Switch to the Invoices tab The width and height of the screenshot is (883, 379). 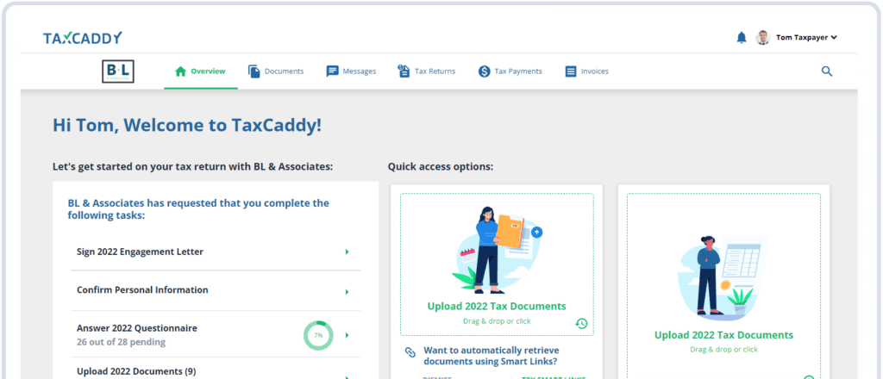click(586, 71)
